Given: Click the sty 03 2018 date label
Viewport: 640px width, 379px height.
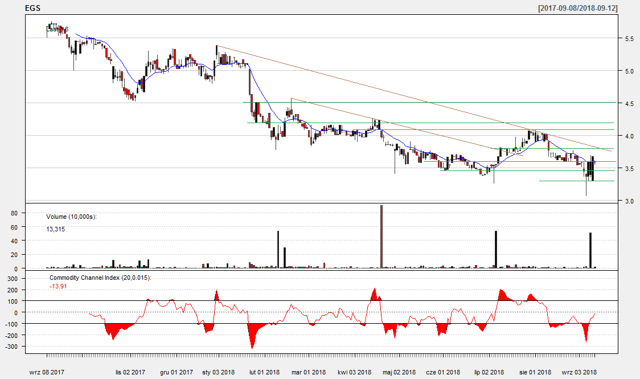Looking at the screenshot, I should point(219,372).
